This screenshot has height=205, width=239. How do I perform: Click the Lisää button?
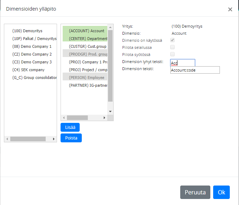70,127
